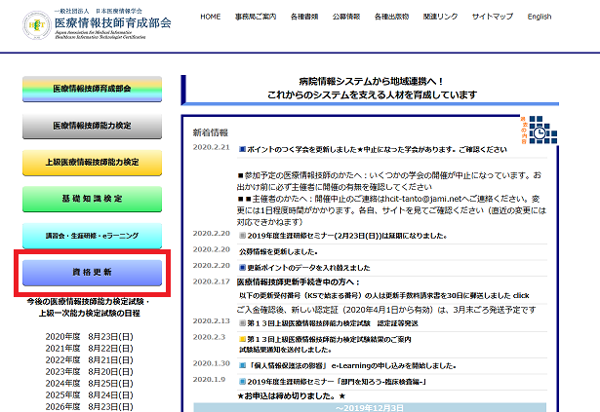Click the date 2020.2.3 entry

pos(209,337)
